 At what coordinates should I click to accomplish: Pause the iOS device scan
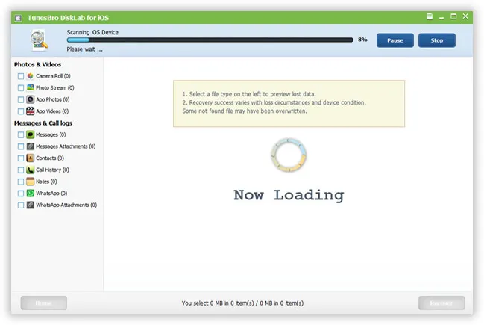point(395,40)
